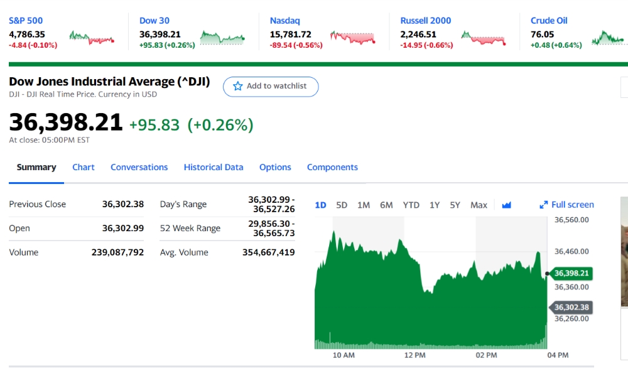The image size is (628, 368).
Task: Switch chart range to 5D
Action: pos(342,205)
